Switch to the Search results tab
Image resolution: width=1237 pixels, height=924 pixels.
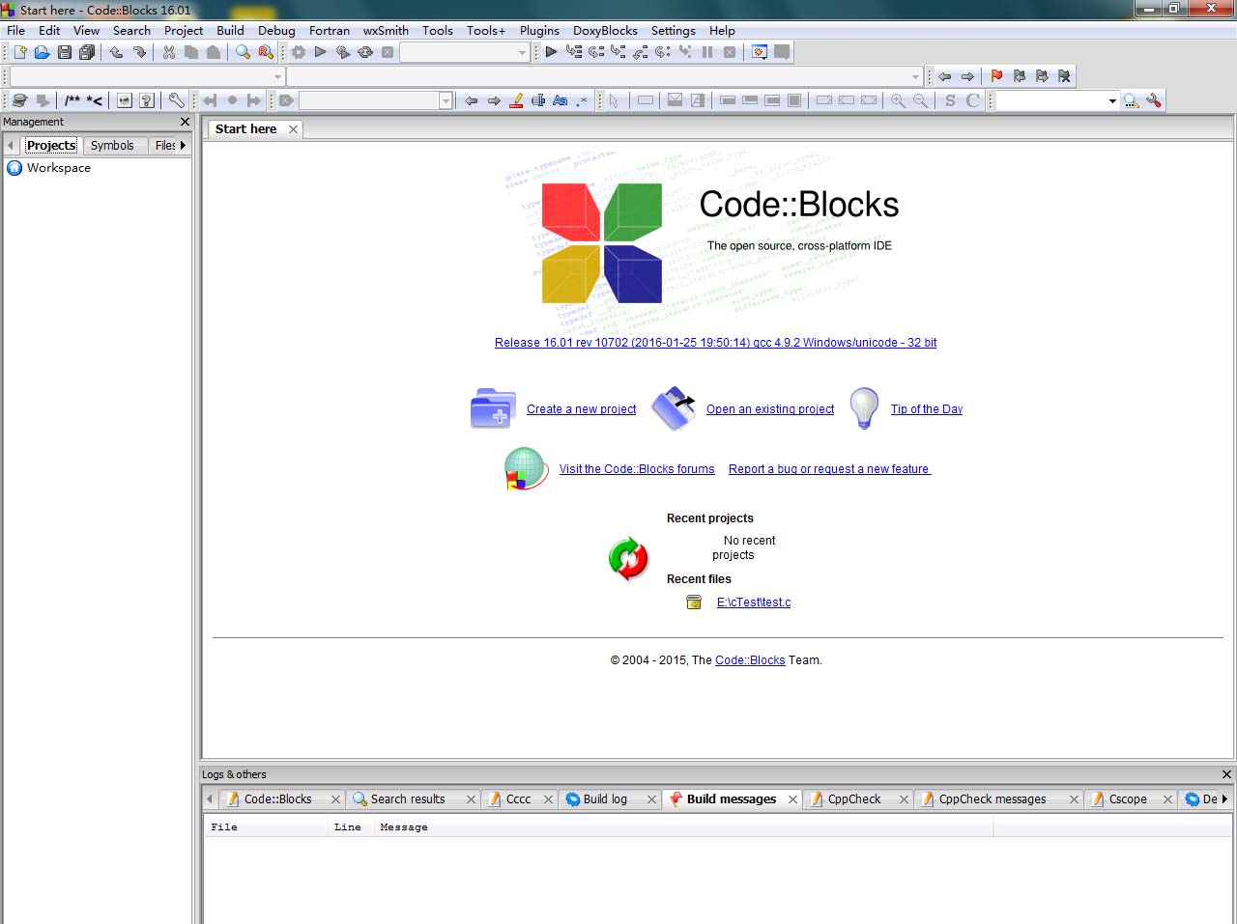pos(408,799)
